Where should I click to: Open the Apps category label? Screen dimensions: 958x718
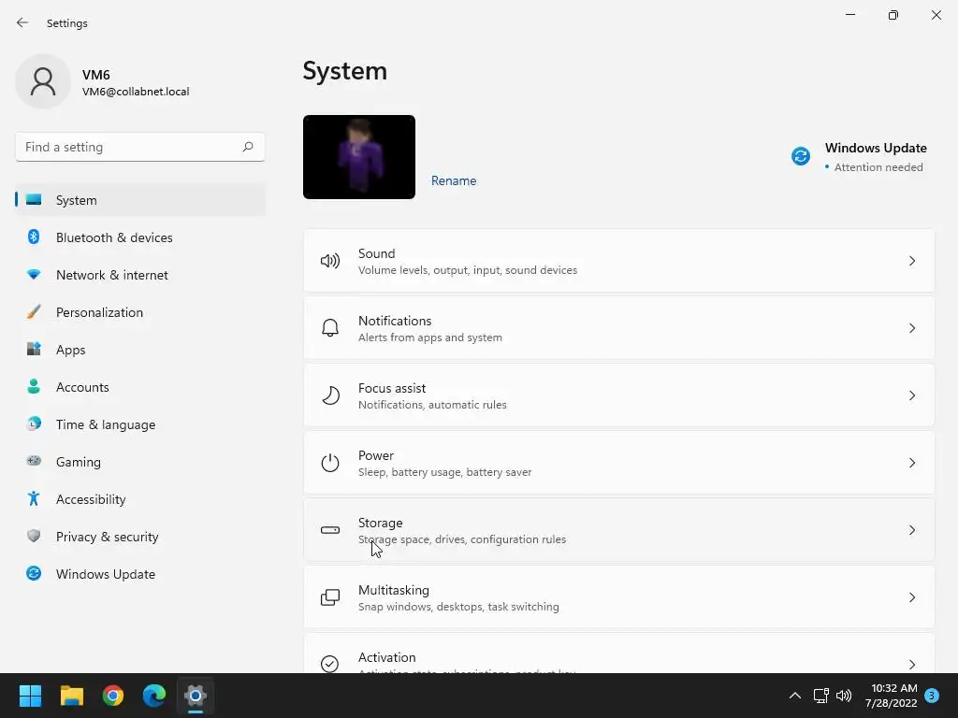71,350
